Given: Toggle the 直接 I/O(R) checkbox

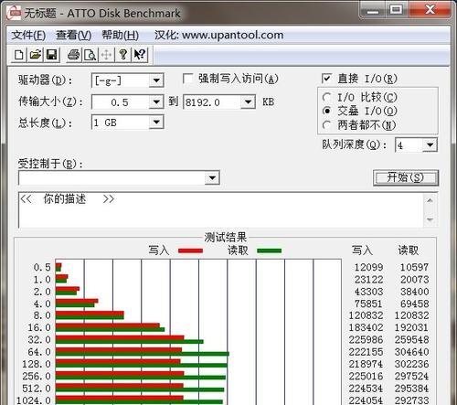Looking at the screenshot, I should point(326,79).
